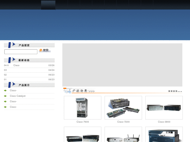Select the Cisco Catalyst- product link
190x142 pixels.
pos(18,96)
